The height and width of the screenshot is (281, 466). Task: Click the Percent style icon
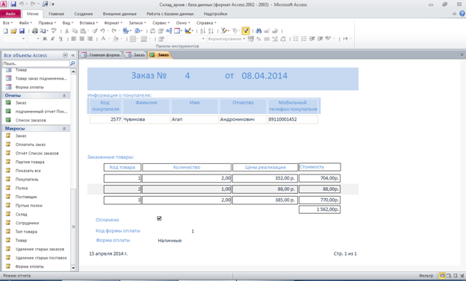[258, 39]
